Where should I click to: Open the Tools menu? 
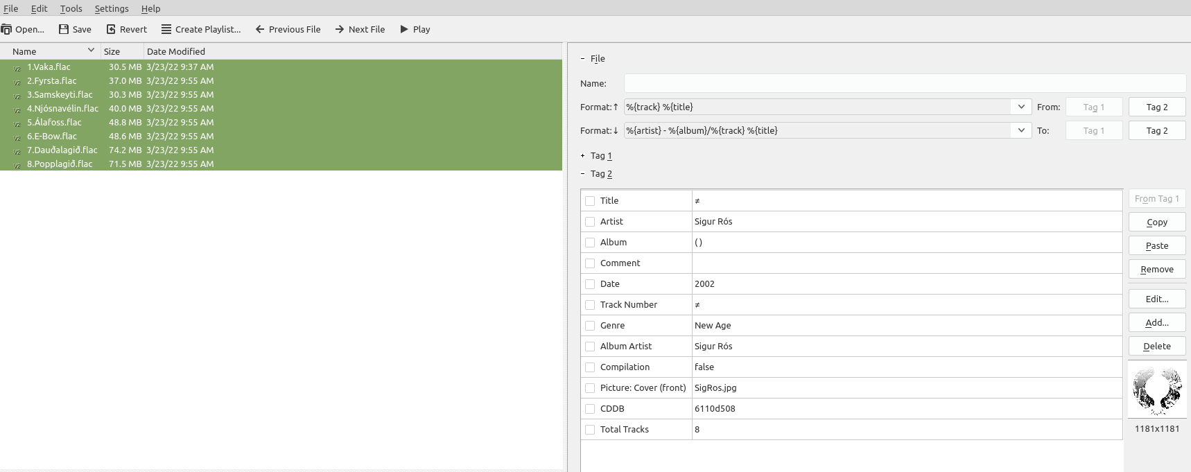(71, 8)
